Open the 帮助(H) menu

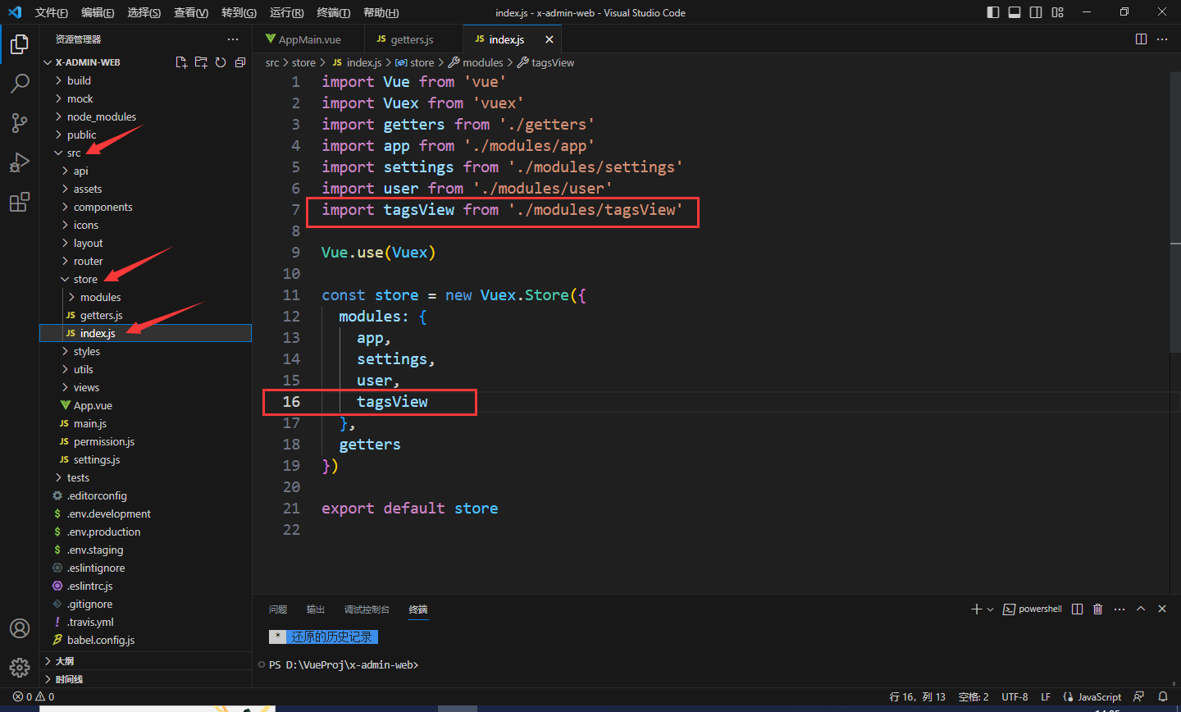click(381, 12)
